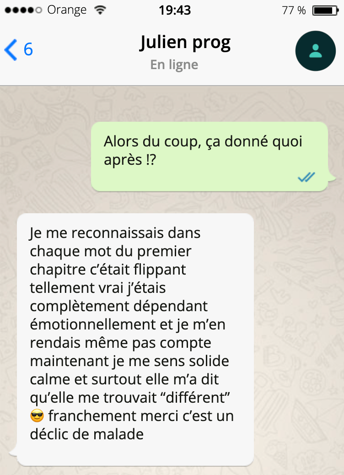The width and height of the screenshot is (344, 475).
Task: Tap the person silhouette inside the avatar
Action: (316, 51)
